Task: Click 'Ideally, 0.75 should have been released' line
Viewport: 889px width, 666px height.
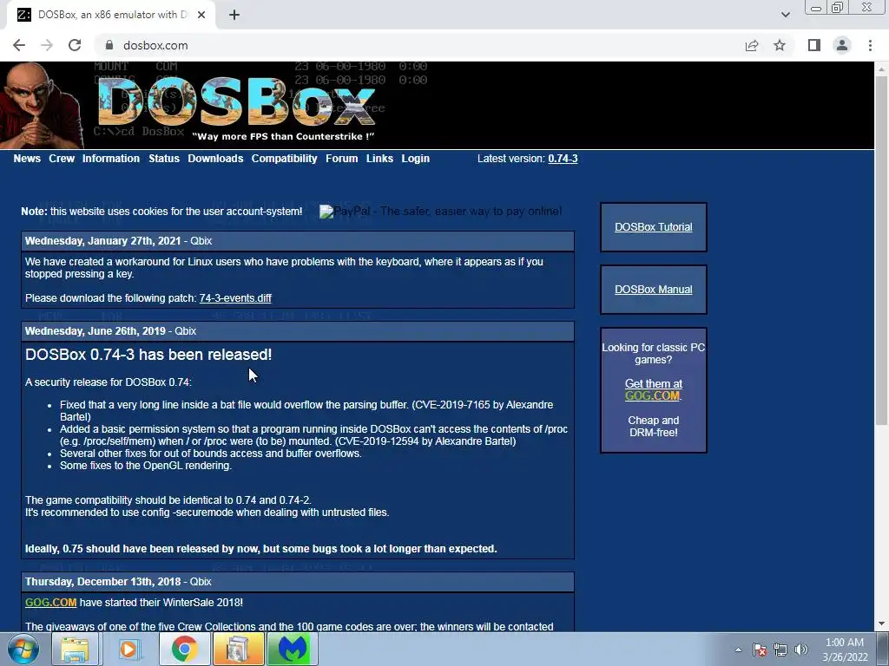Action: pyautogui.click(x=260, y=549)
